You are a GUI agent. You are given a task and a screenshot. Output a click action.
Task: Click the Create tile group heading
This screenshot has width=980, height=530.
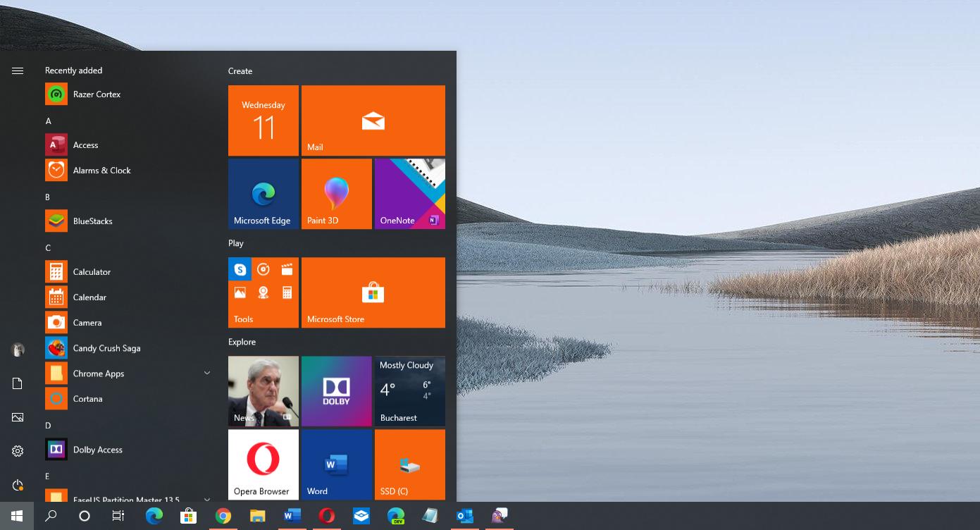click(240, 71)
